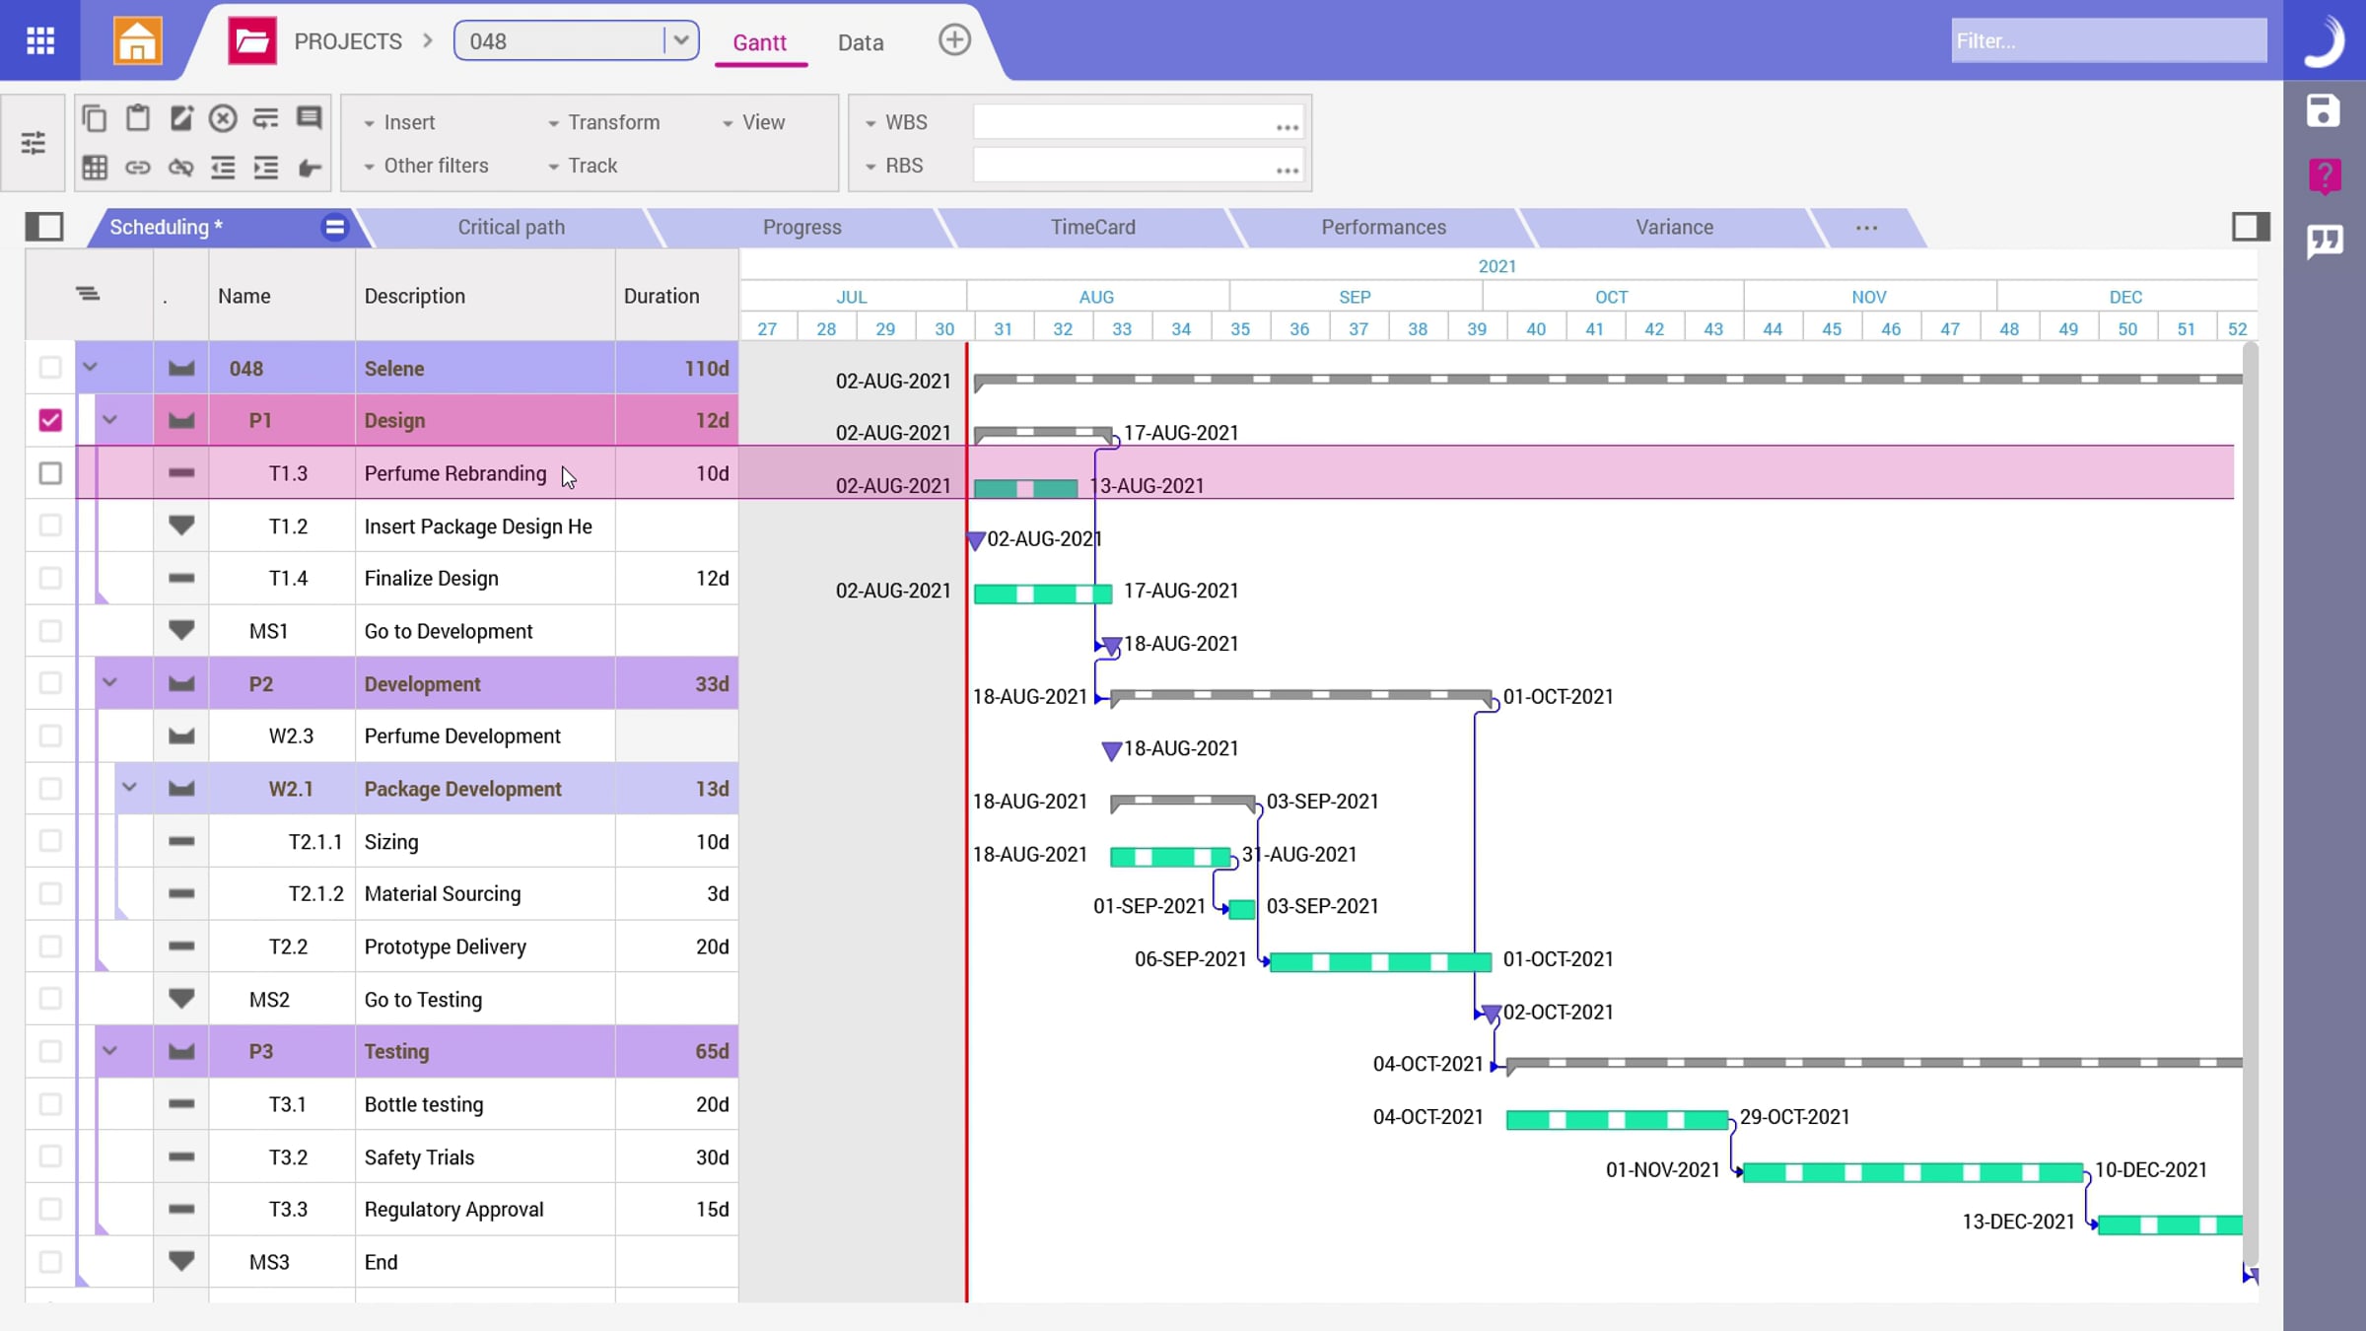2366x1331 pixels.
Task: Open the Track menu
Action: pos(582,166)
